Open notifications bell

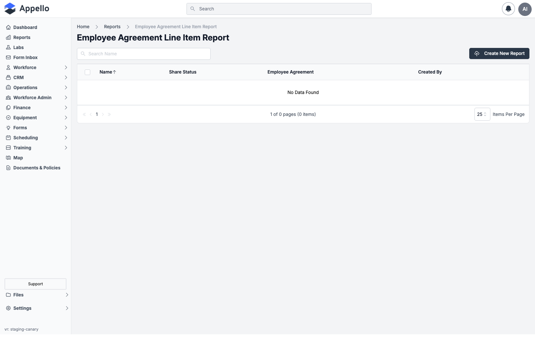(x=508, y=9)
